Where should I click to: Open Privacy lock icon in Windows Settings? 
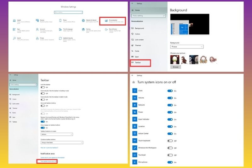37,38
